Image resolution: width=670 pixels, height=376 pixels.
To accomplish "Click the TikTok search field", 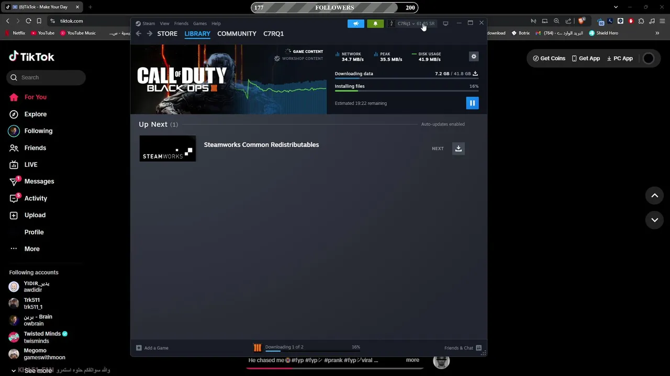I will click(46, 77).
